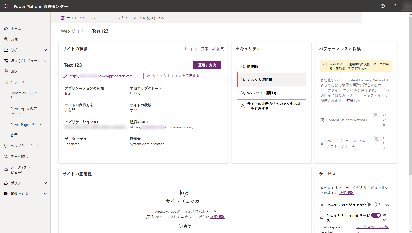Viewport: 412px width, 233px height.
Task: Open the more commands ellipsis menu
Action: coord(108,18)
